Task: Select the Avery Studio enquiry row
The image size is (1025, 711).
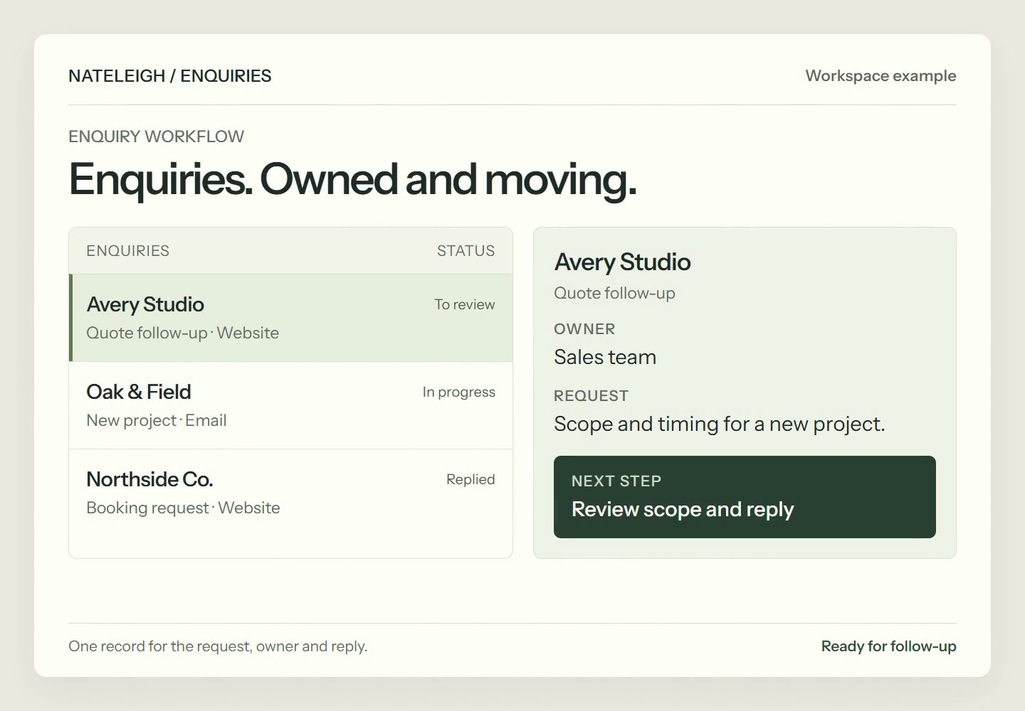Action: pyautogui.click(x=290, y=318)
